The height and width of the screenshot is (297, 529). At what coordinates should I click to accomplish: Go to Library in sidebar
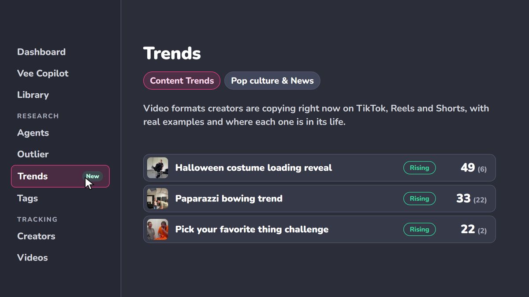click(33, 95)
